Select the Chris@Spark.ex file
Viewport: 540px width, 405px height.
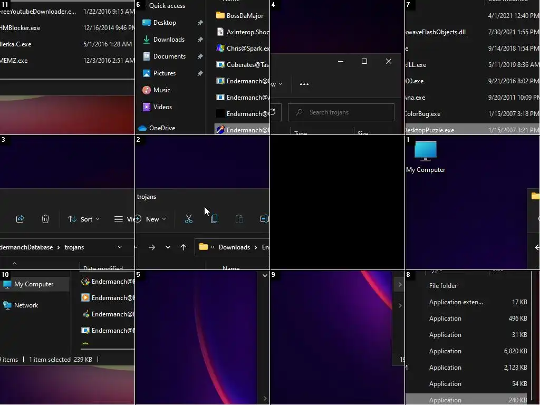point(243,49)
